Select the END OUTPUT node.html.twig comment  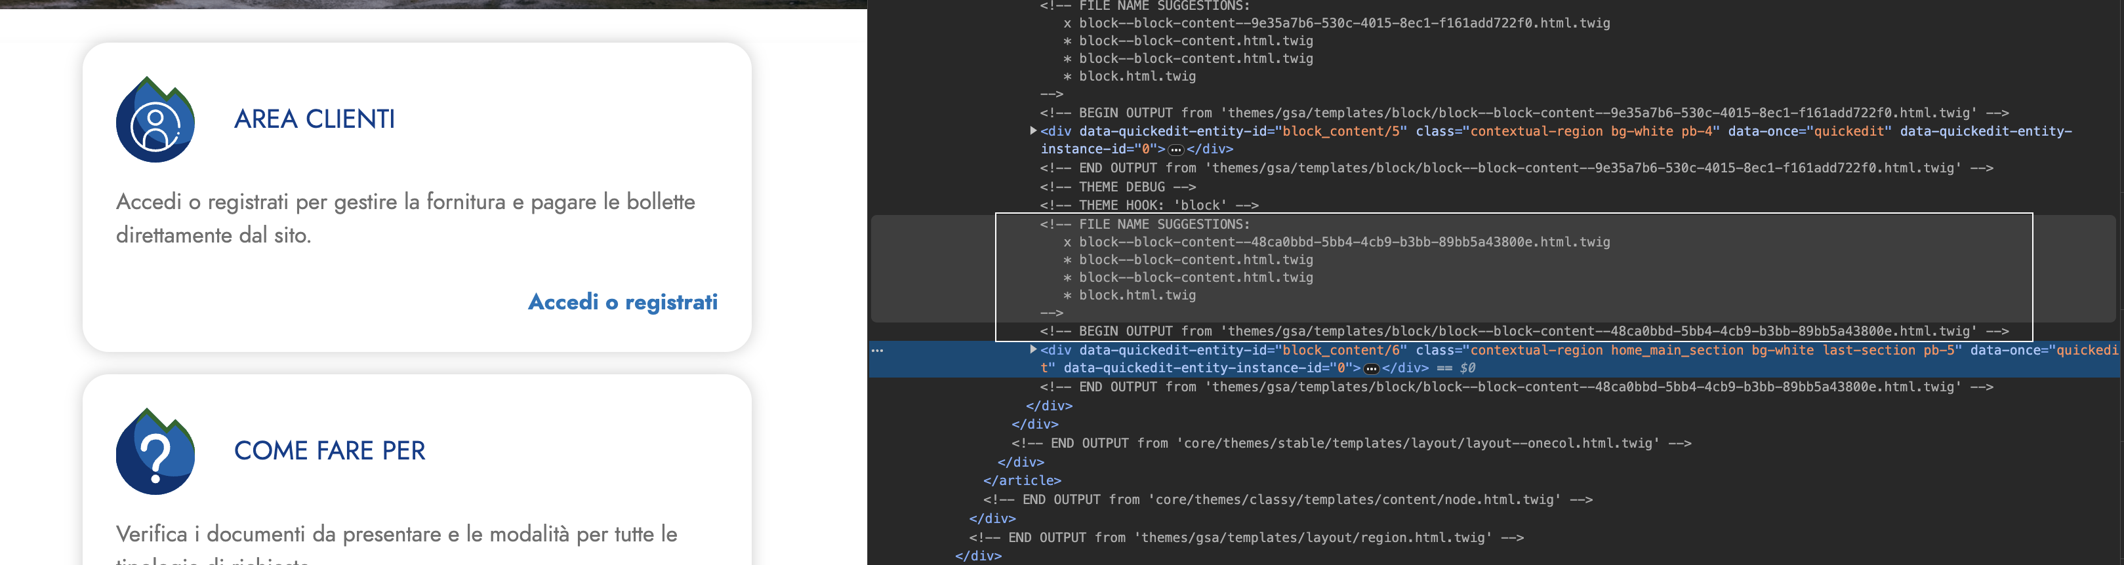[1288, 499]
